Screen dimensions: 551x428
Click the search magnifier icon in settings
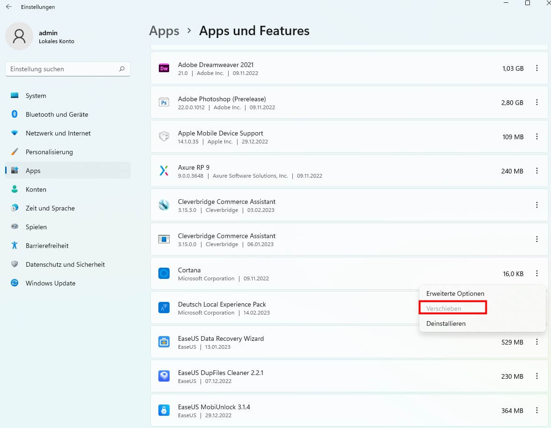(122, 69)
